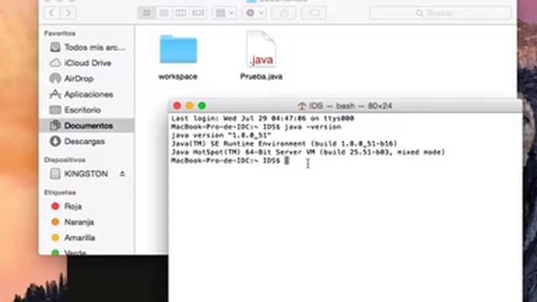Screen dimensions: 537x302
Task: Open the Finder action gear menu
Action: tap(254, 13)
